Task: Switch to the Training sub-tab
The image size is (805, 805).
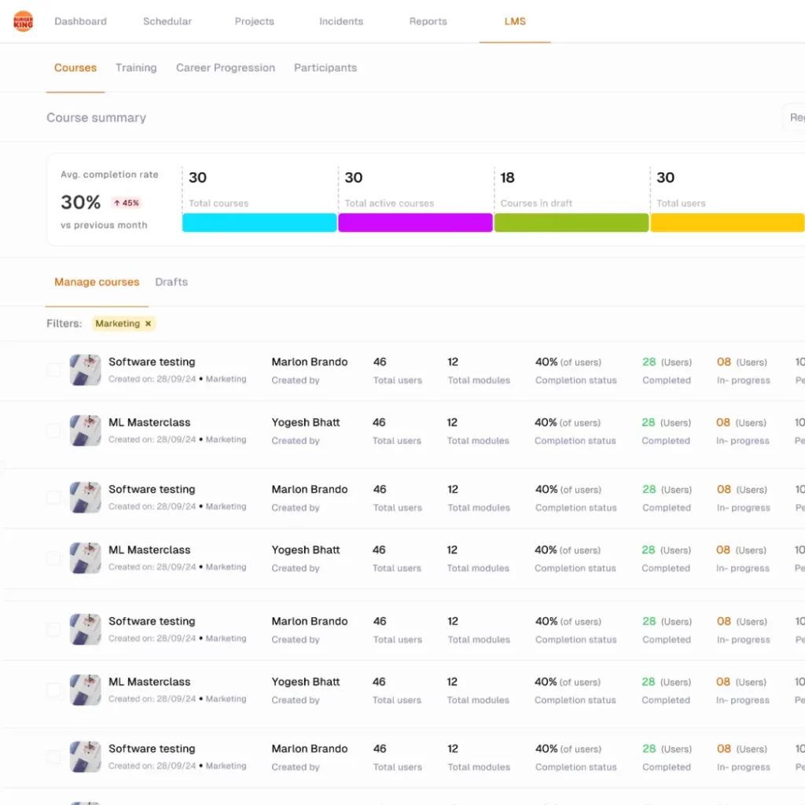Action: tap(136, 68)
